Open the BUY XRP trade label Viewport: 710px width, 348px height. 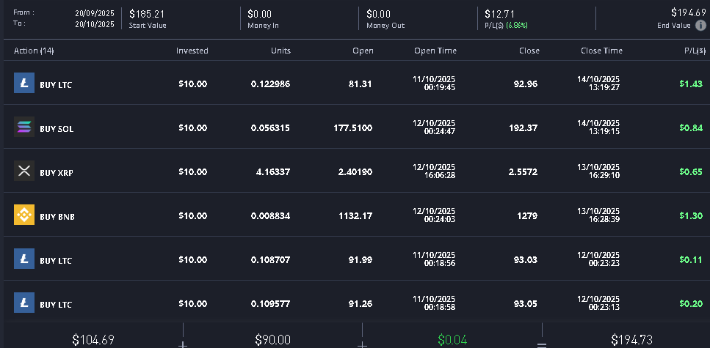coord(57,173)
